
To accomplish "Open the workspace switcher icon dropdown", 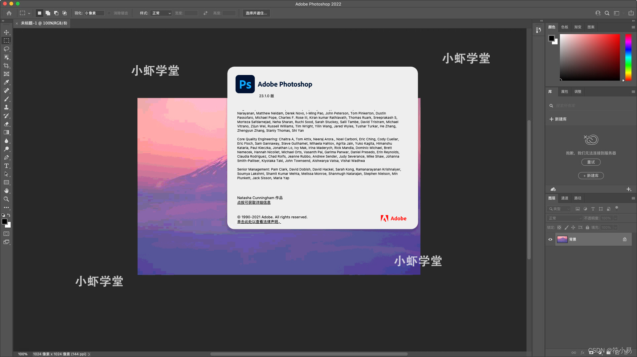I will click(x=616, y=13).
